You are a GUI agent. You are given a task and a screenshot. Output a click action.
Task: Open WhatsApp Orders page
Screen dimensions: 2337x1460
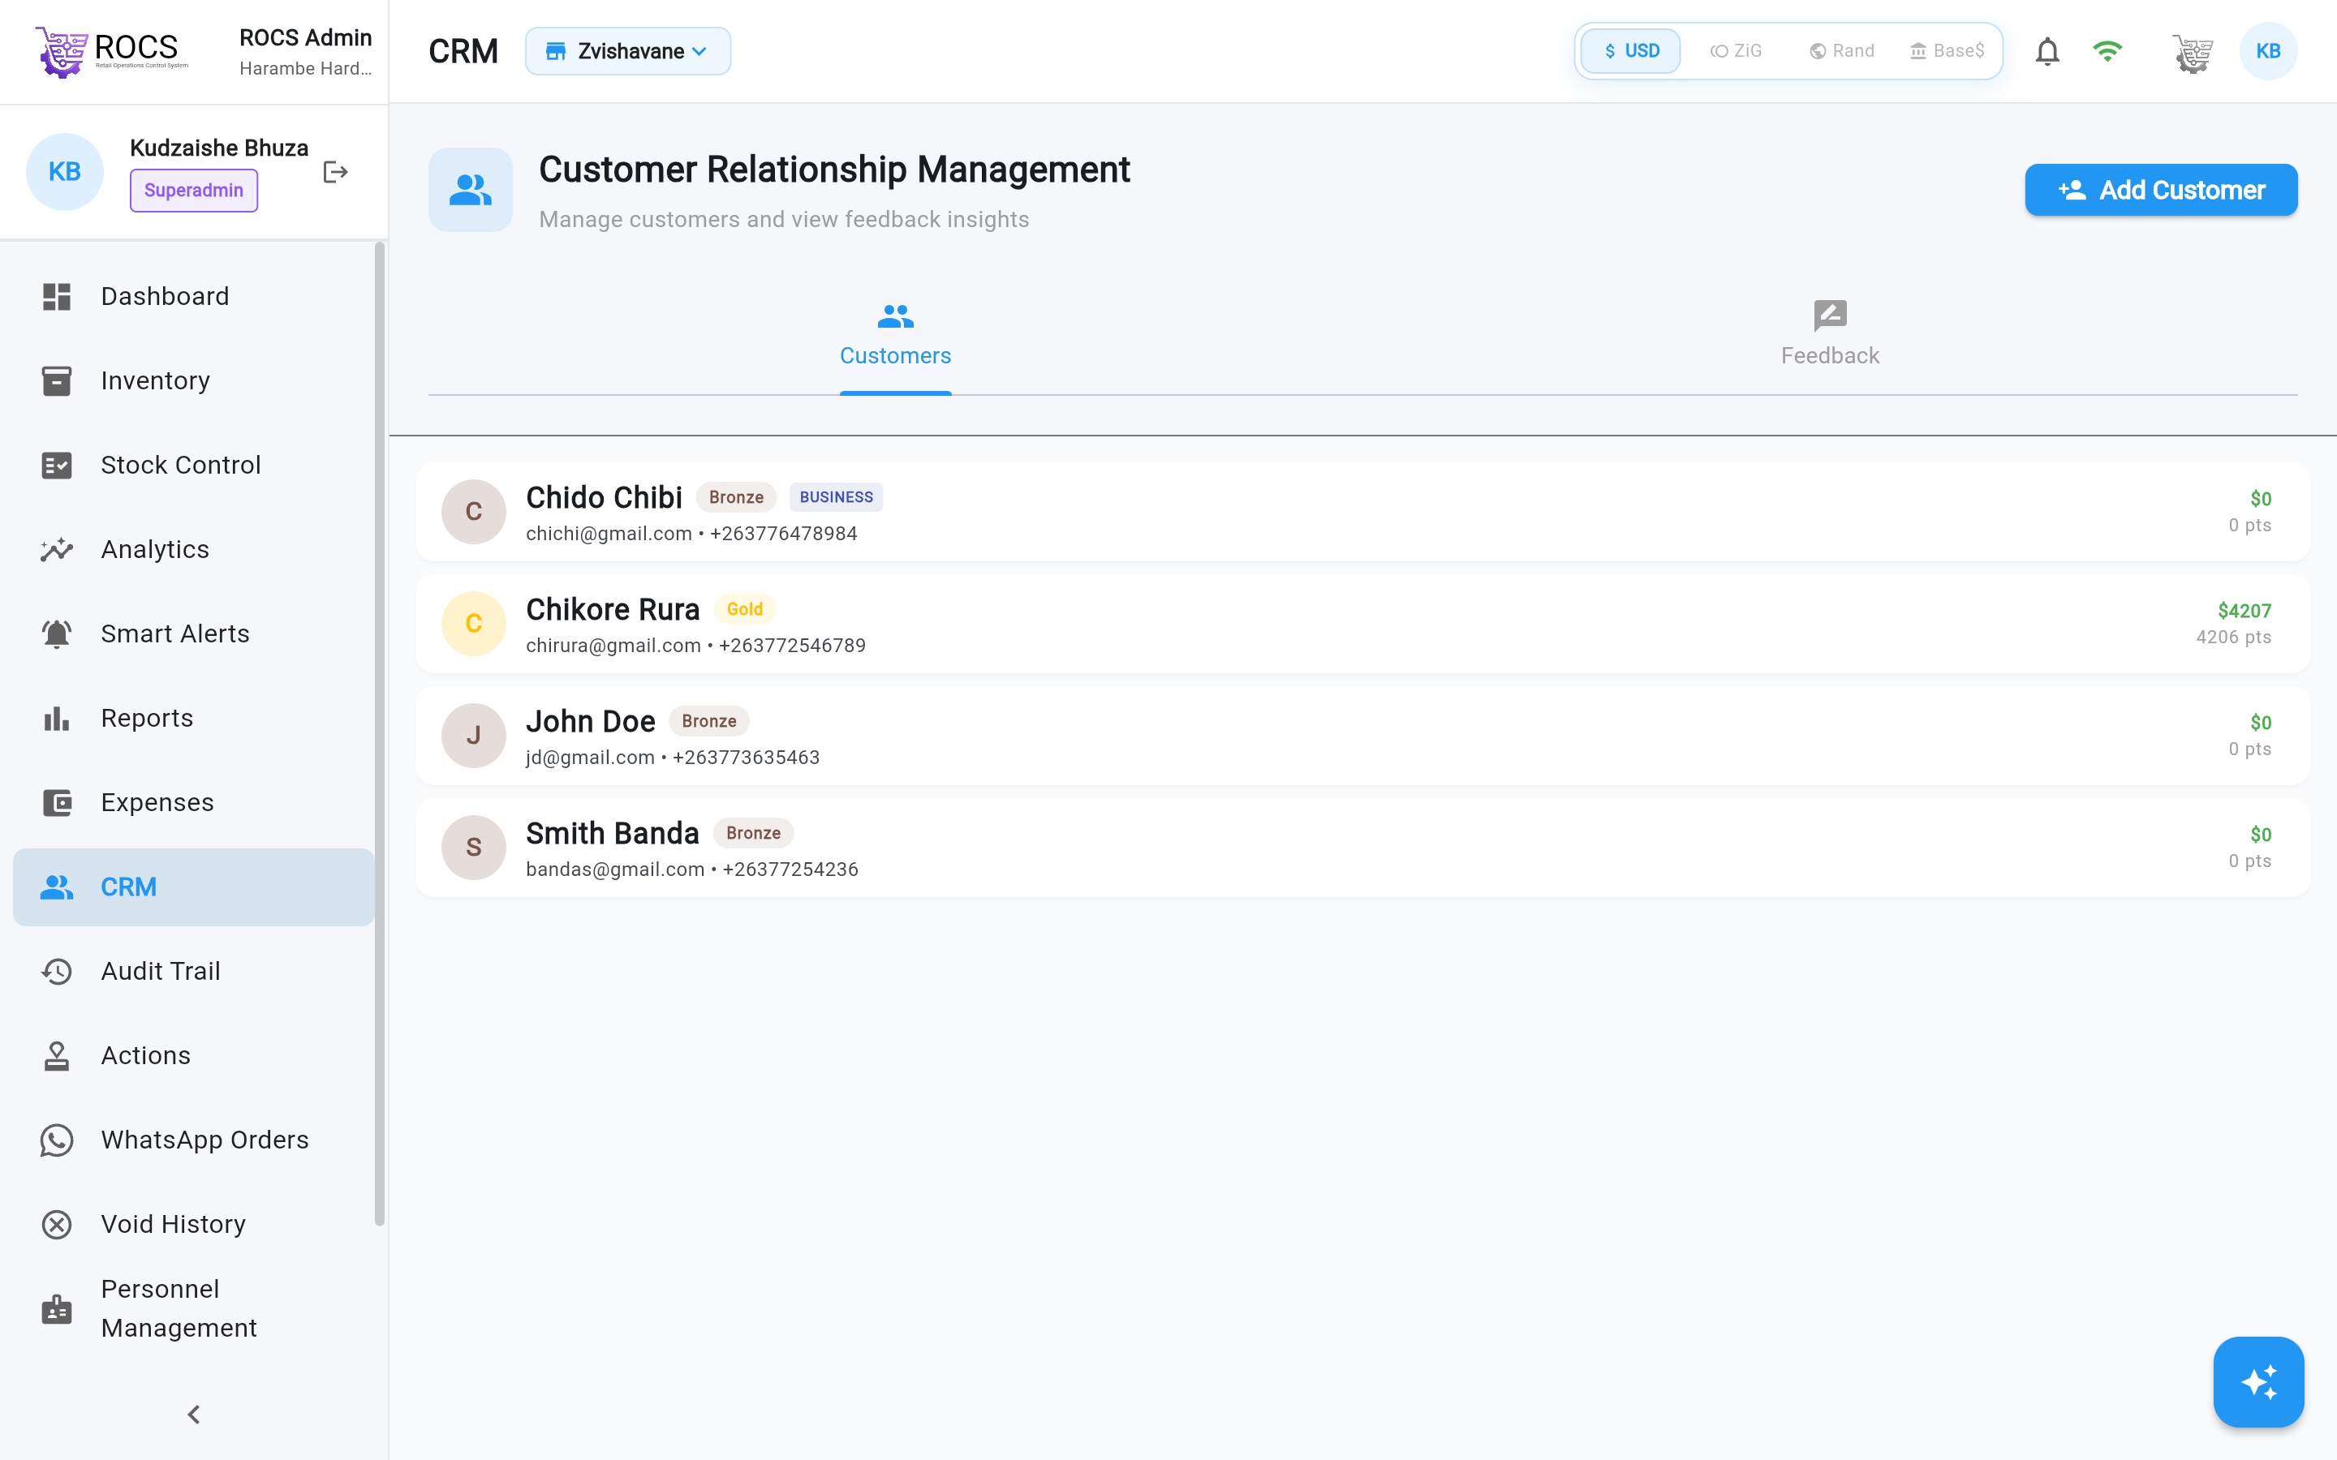(193, 1140)
